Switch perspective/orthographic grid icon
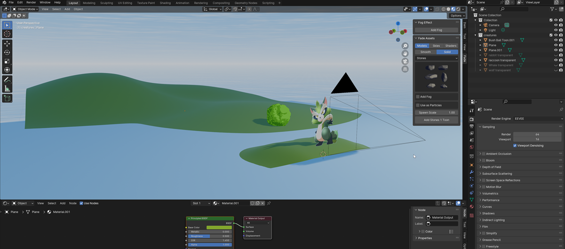 click(405, 69)
